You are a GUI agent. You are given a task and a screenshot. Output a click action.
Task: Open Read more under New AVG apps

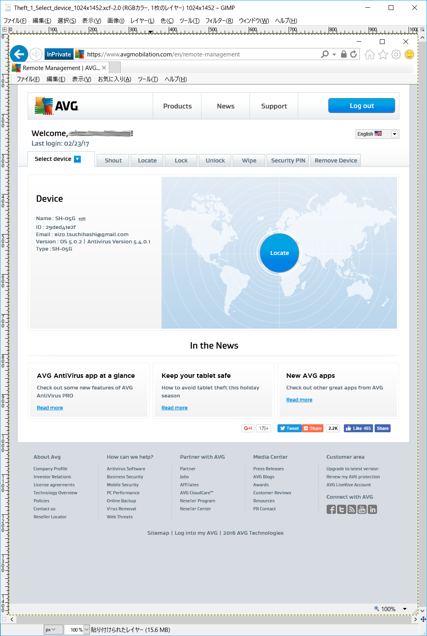point(299,399)
